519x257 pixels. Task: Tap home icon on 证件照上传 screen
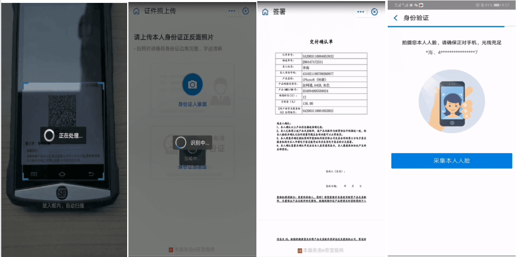[136, 11]
